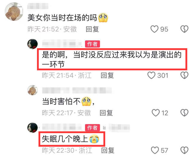Tap the comment text 美女你当时在场的吗
The width and height of the screenshot is (191, 160).
[x=62, y=18]
